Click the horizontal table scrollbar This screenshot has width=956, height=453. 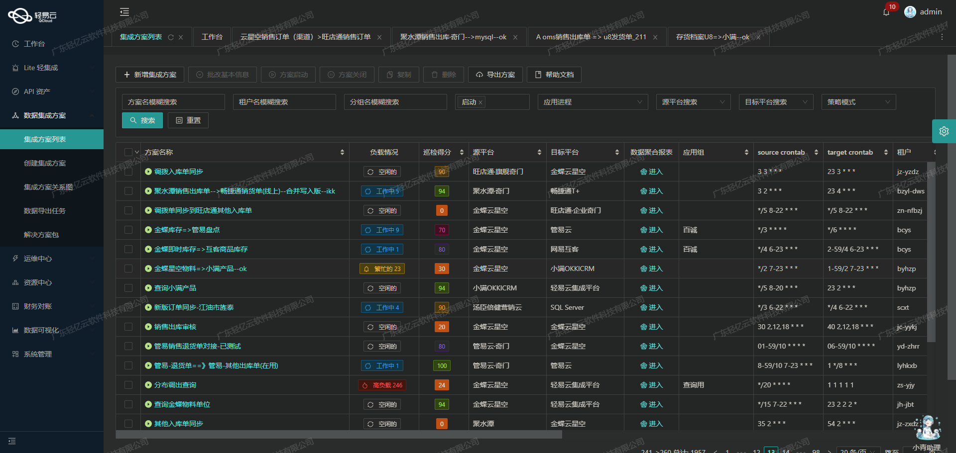click(339, 435)
